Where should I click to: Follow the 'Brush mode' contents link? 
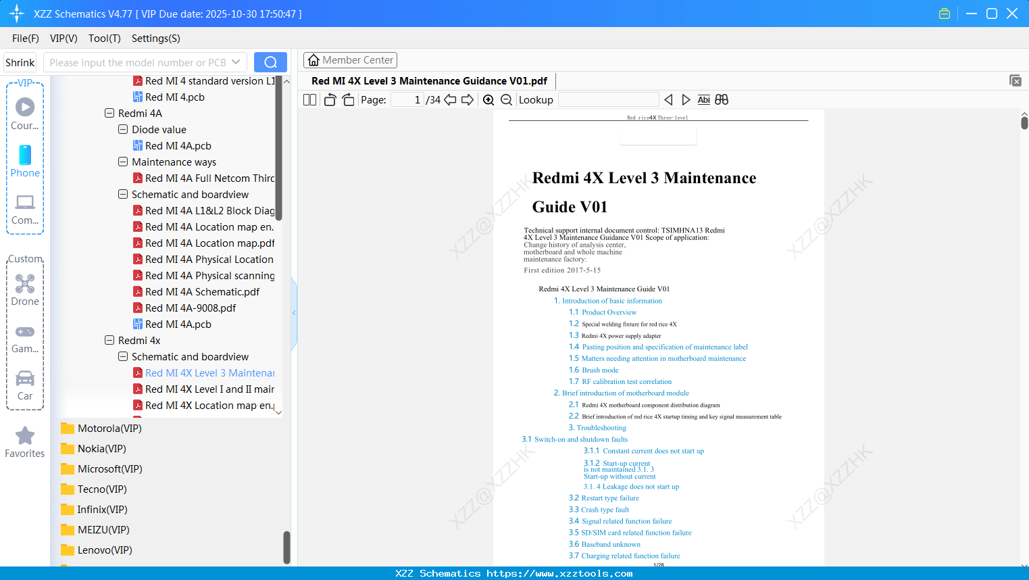coord(600,370)
